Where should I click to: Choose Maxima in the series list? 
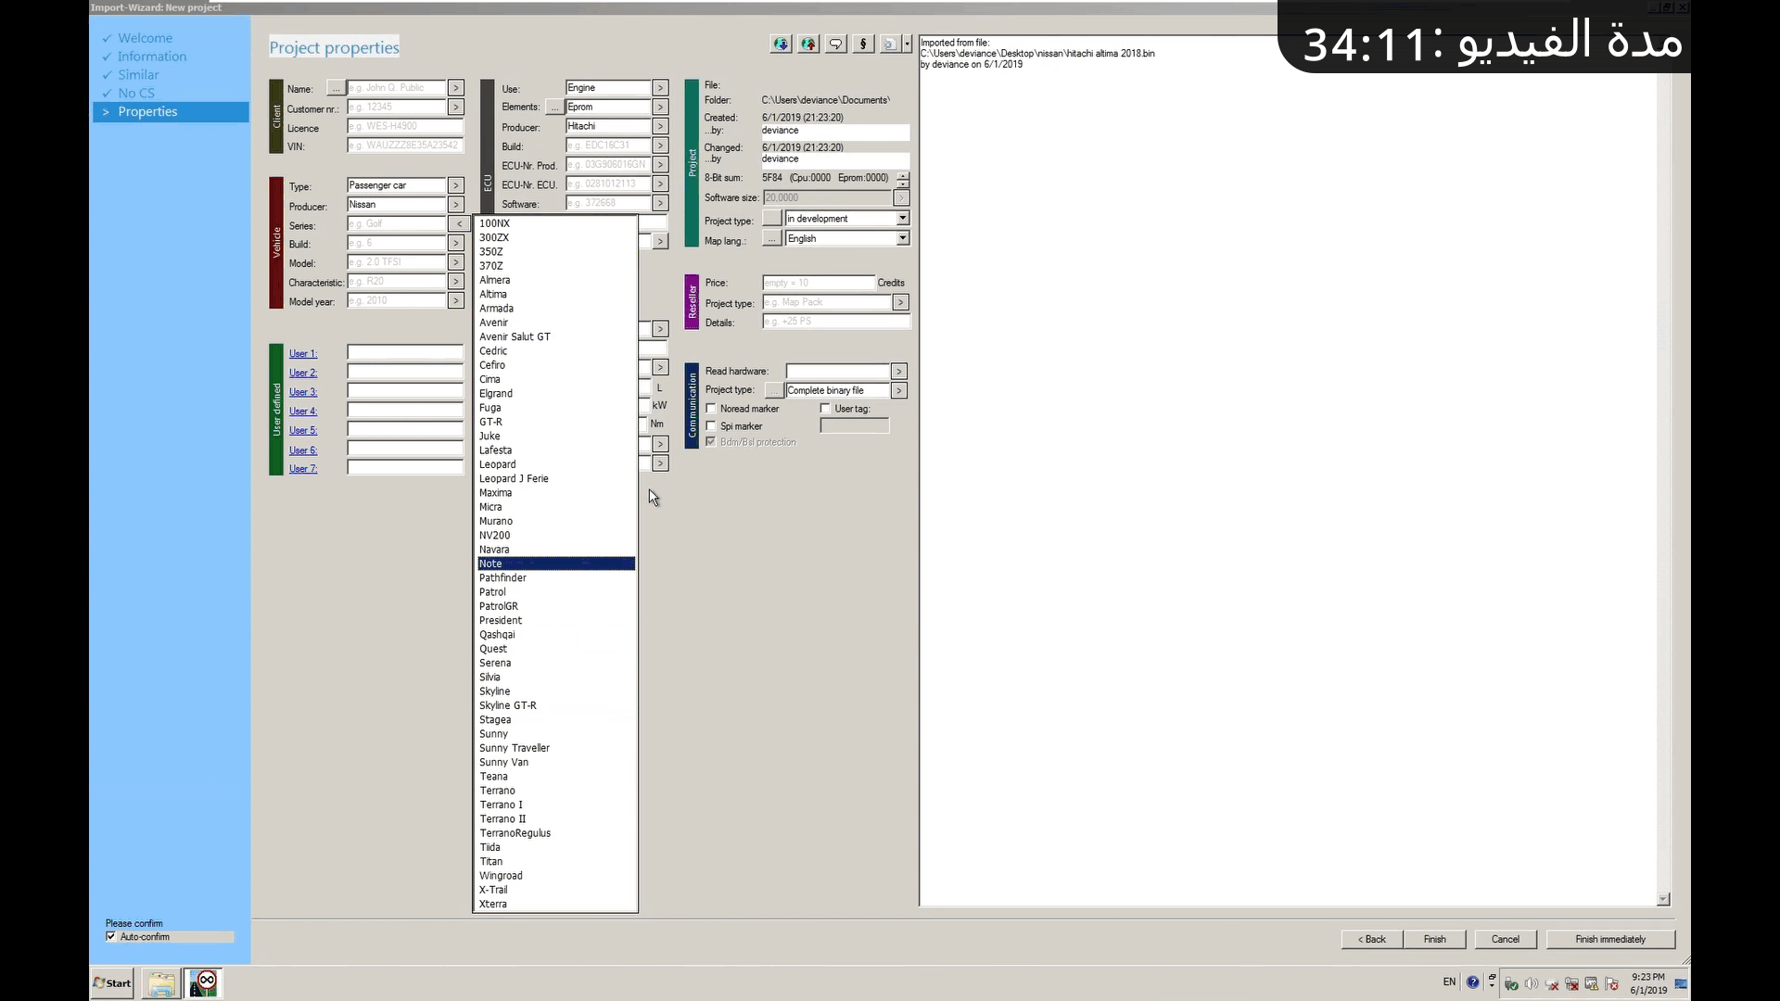[495, 493]
